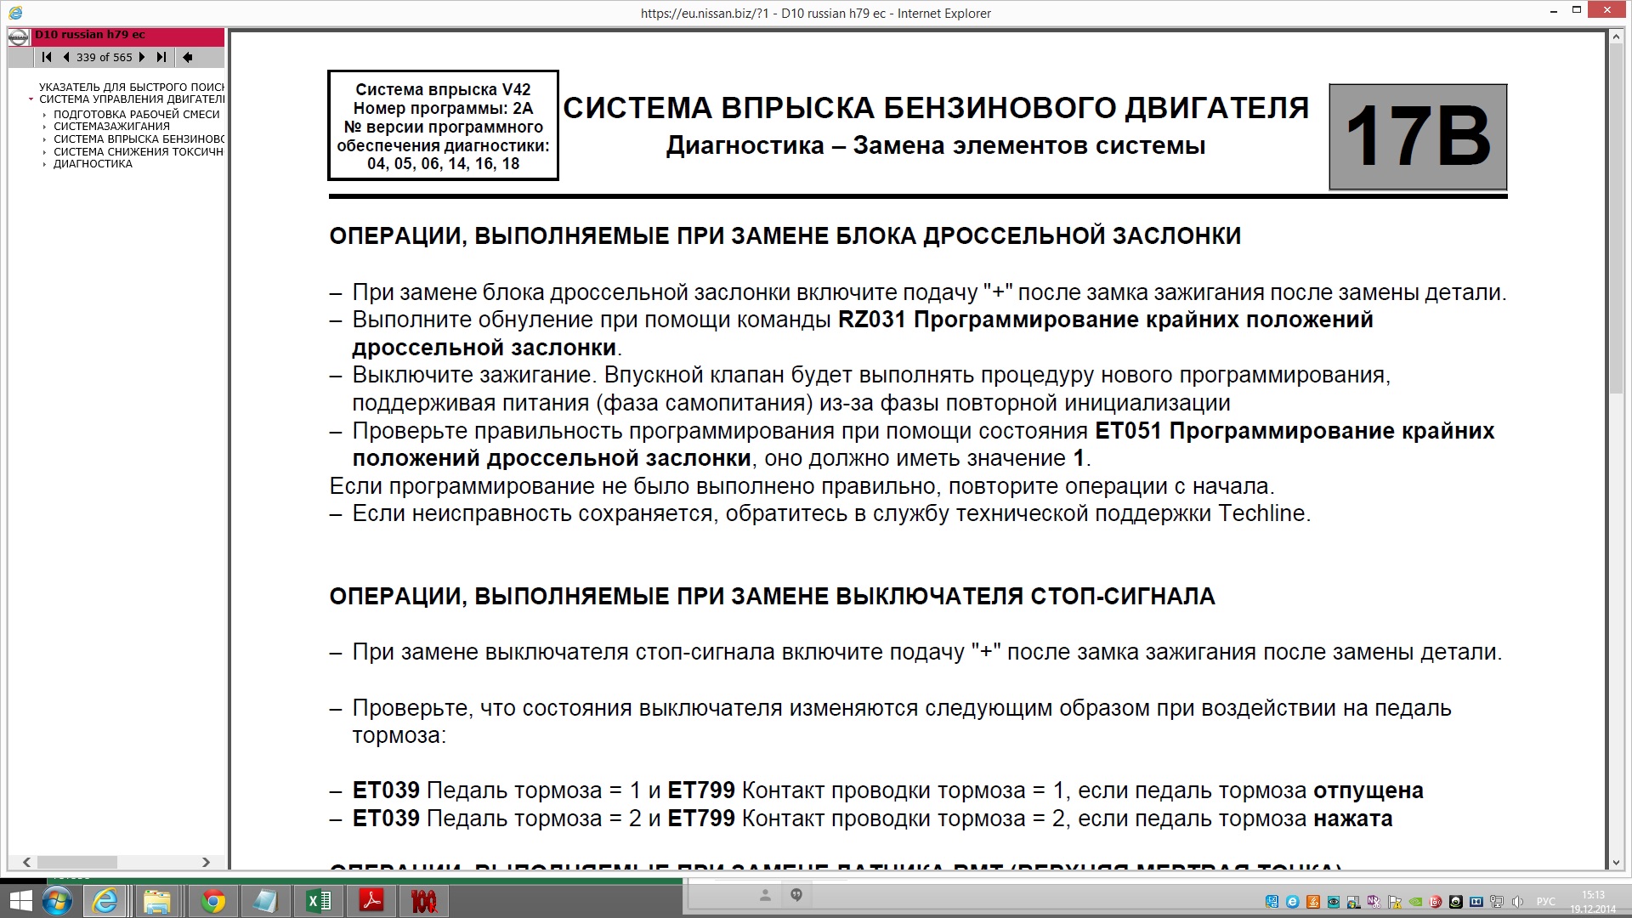Open the notebook app taskbar icon
The height and width of the screenshot is (918, 1632).
(265, 901)
